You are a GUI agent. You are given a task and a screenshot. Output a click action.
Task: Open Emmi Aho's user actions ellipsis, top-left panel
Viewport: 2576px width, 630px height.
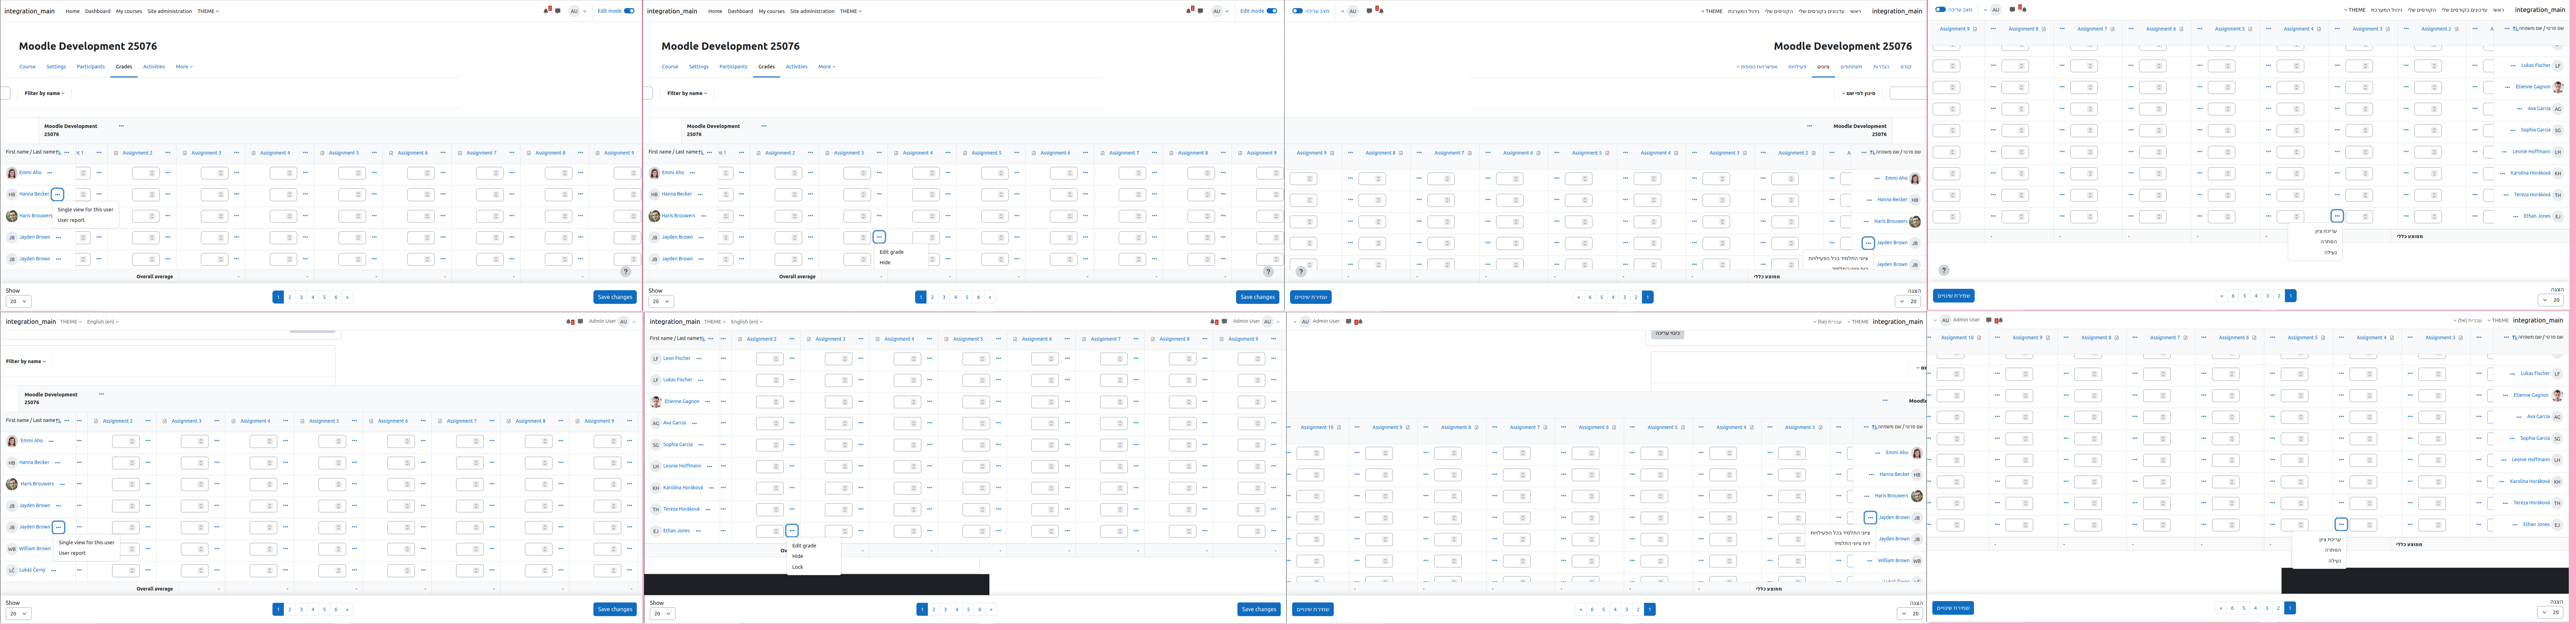[x=50, y=173]
